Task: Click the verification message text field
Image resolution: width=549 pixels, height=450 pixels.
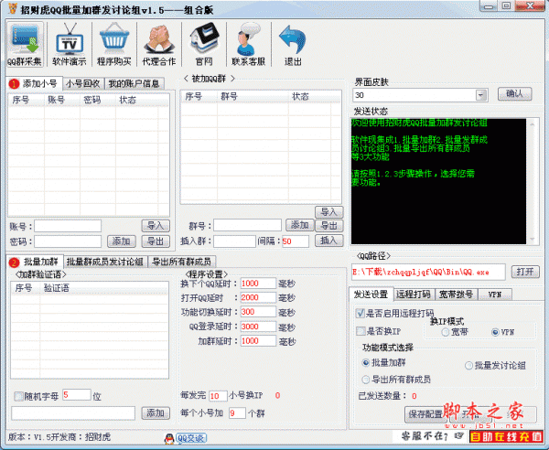Action: click(73, 412)
